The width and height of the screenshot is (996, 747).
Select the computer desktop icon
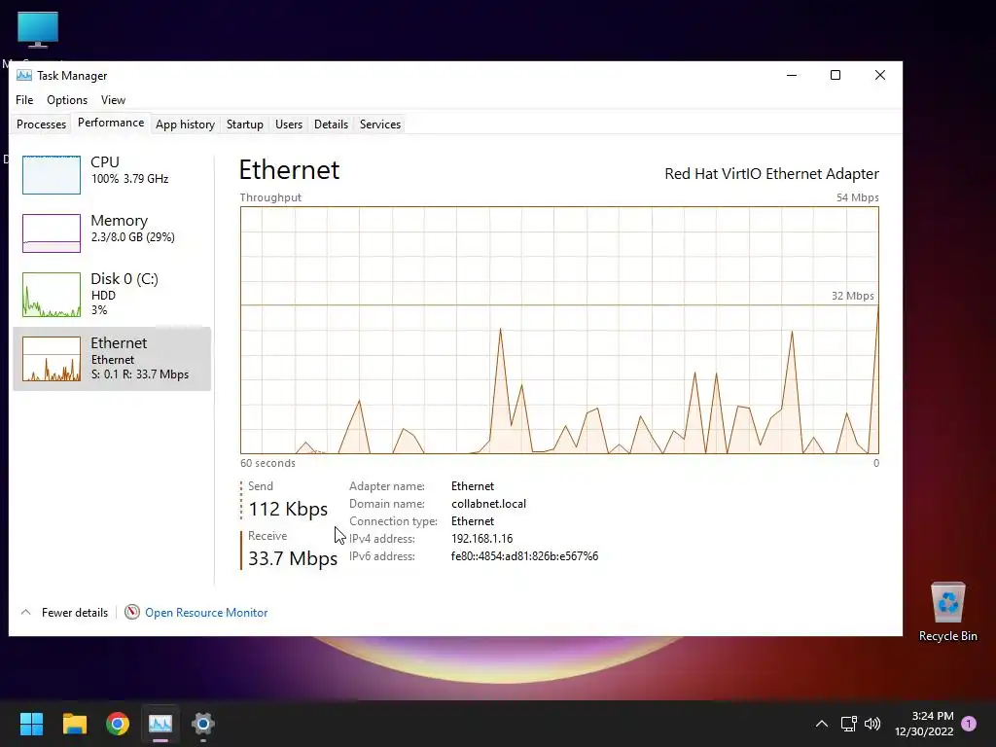[38, 30]
